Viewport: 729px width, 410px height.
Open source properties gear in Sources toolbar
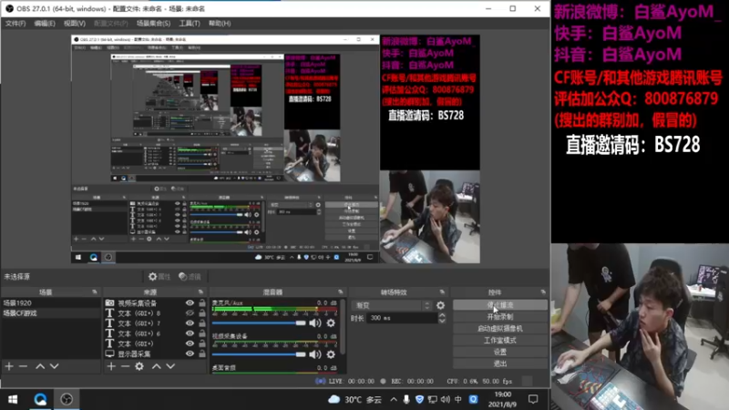[139, 366]
